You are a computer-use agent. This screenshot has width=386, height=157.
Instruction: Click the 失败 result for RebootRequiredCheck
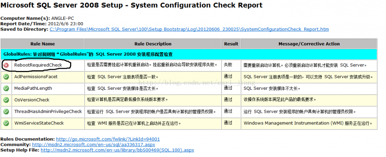228,65
